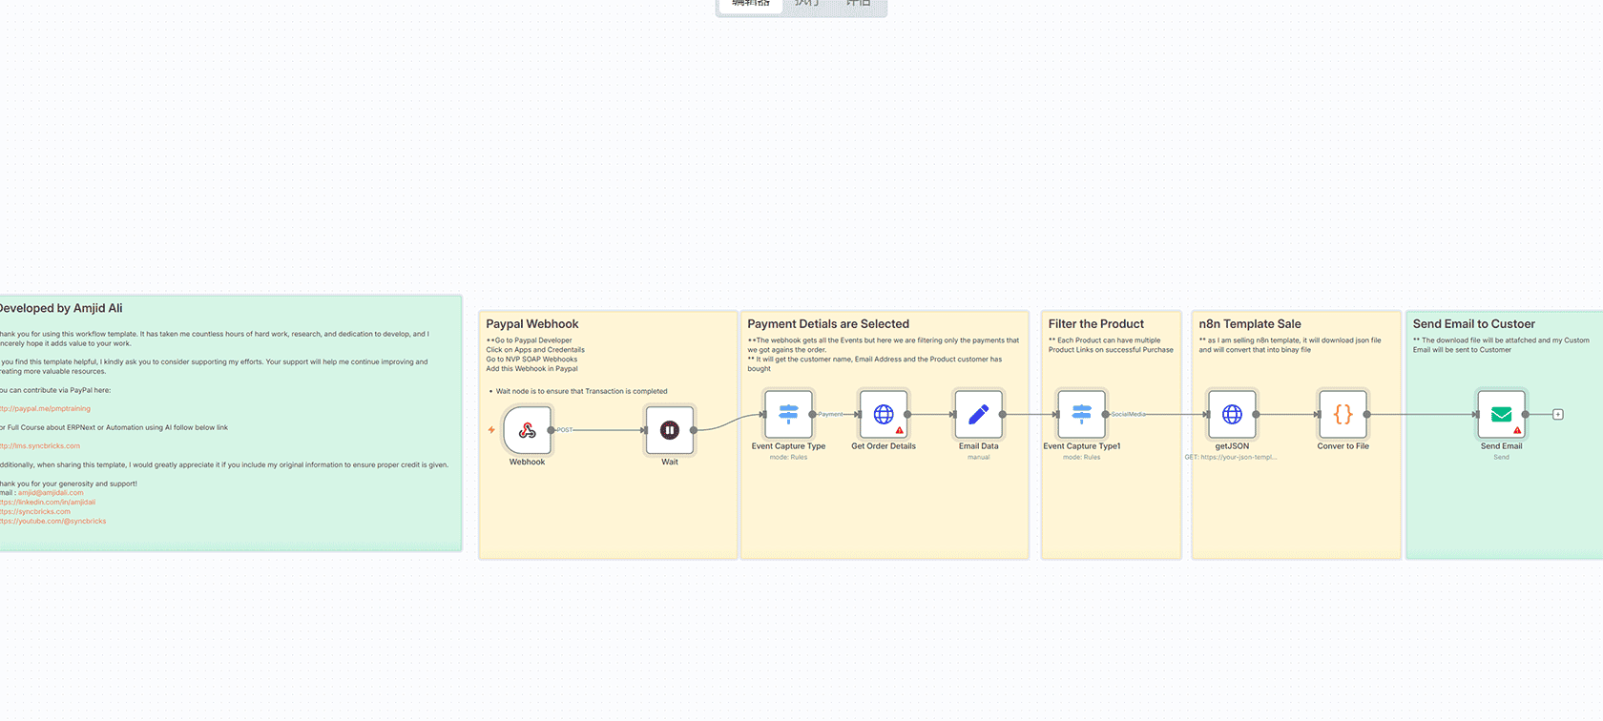Click the warning triangle on Get Order Details
The image size is (1603, 721).
point(899,430)
